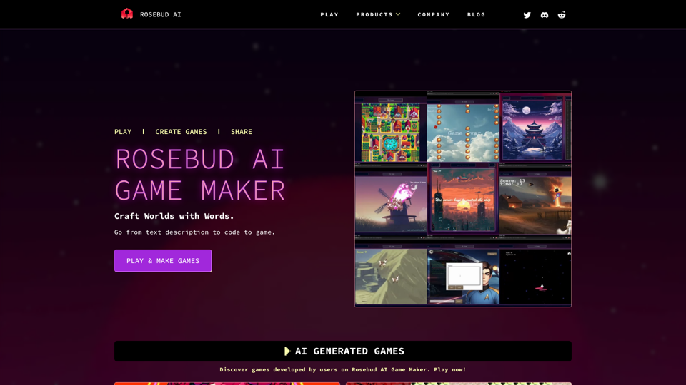
Task: Visit the Blog menu link
Action: coord(476,14)
